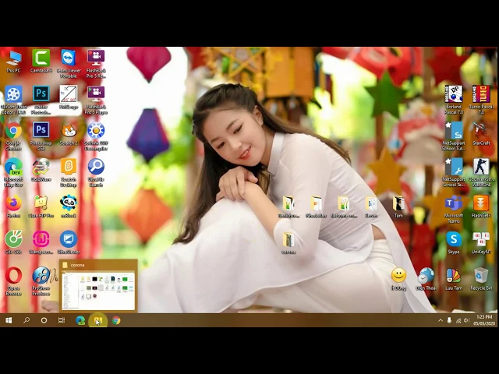Select the corona window preview thumbnail
Viewport: 499px width, 374px height.
coord(98,290)
